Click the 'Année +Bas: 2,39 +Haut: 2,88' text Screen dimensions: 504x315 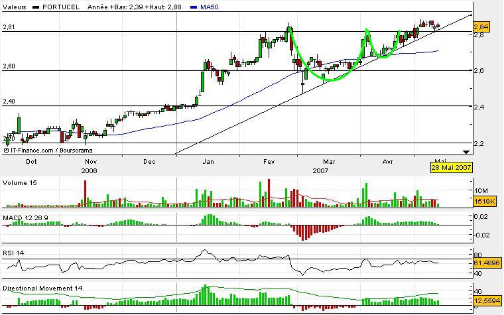tap(135, 7)
